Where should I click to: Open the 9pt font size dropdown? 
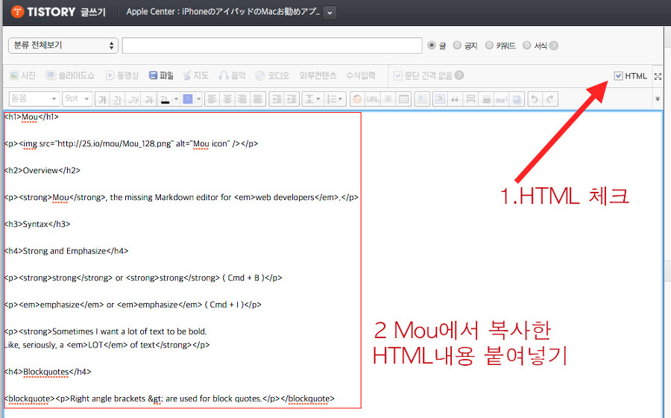[x=77, y=99]
